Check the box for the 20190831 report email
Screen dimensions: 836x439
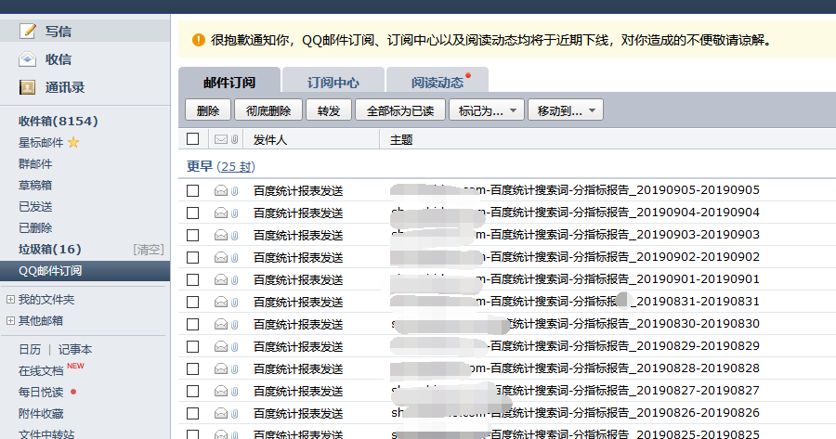[193, 303]
